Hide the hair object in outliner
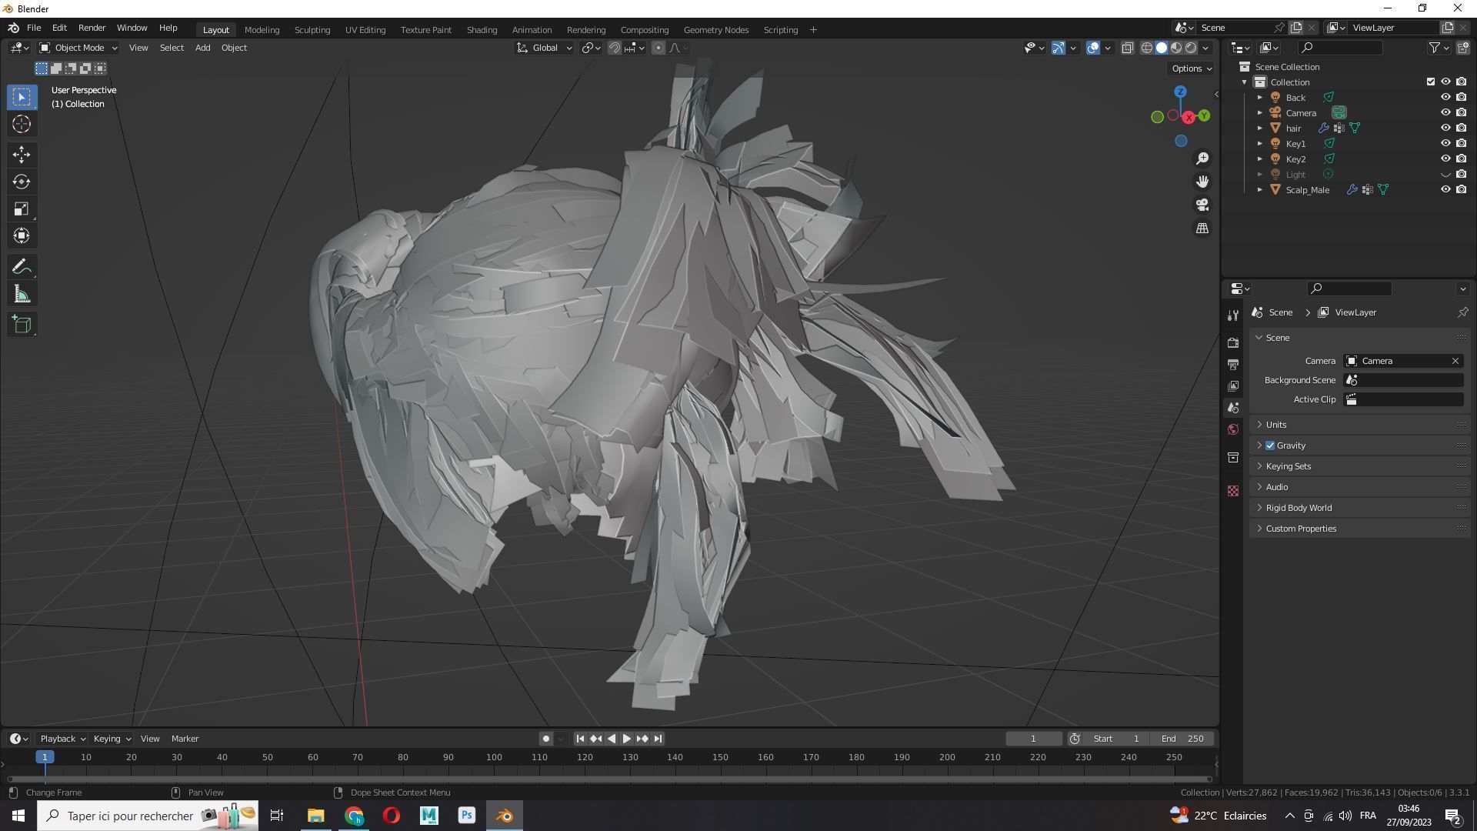 coord(1445,128)
